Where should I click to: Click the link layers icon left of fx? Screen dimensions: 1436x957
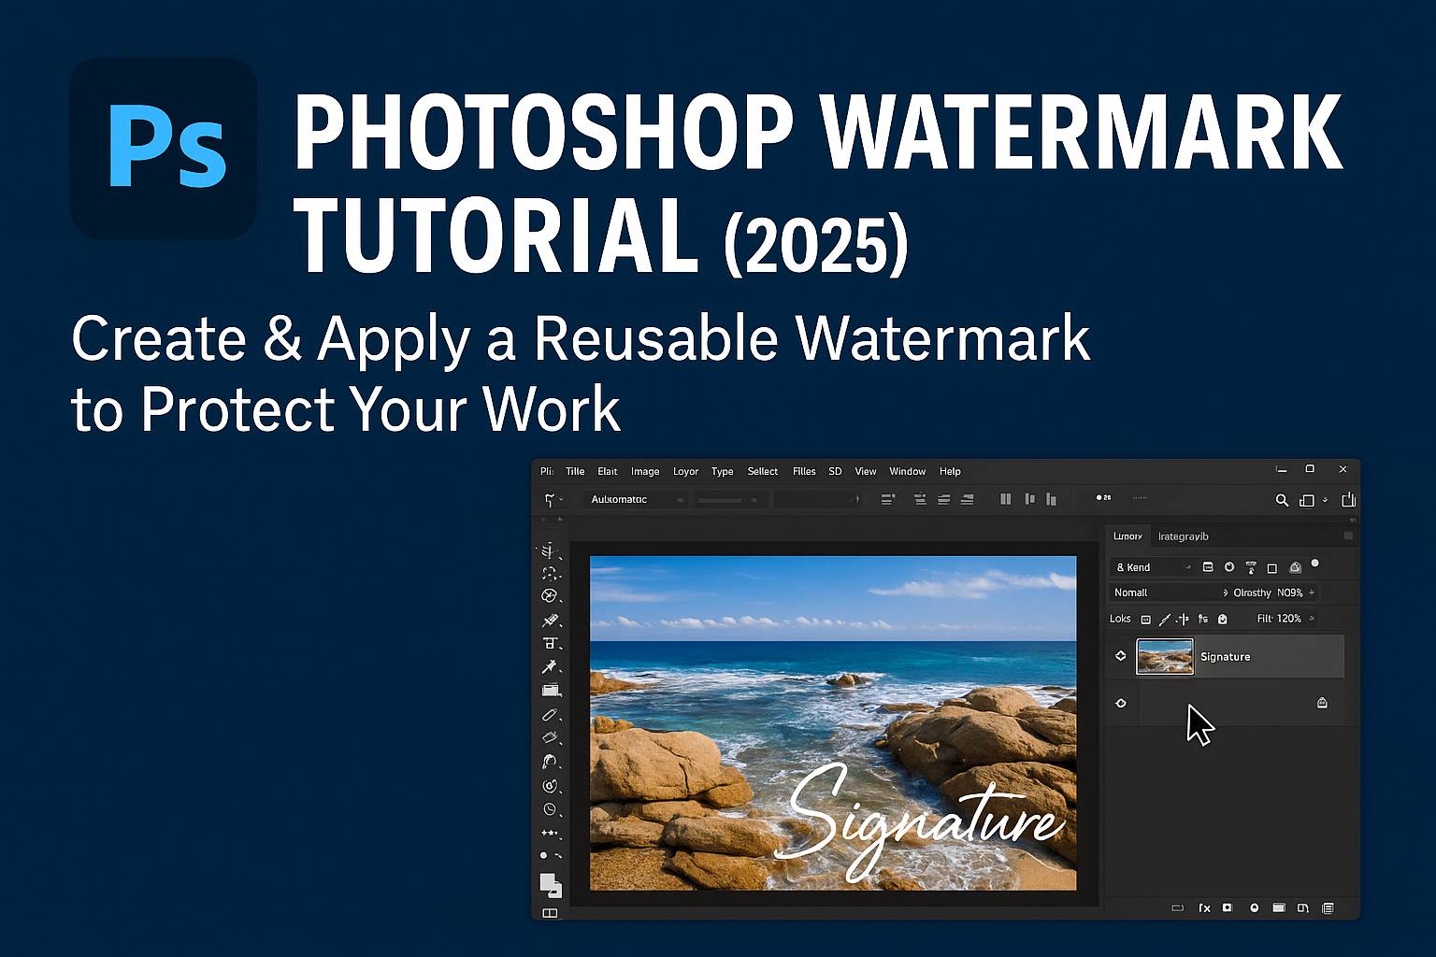point(1177,907)
